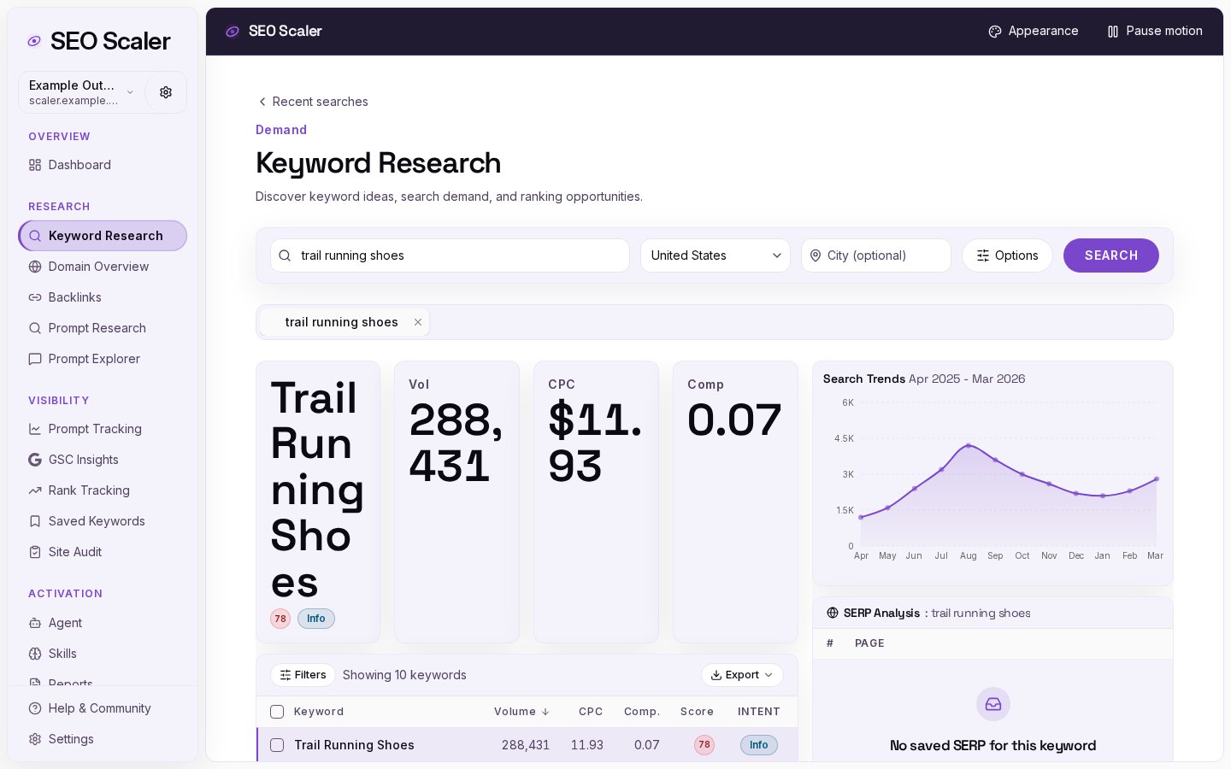Screen dimensions: 1231x769
Task: Click the Agent robot icon
Action: pos(35,623)
